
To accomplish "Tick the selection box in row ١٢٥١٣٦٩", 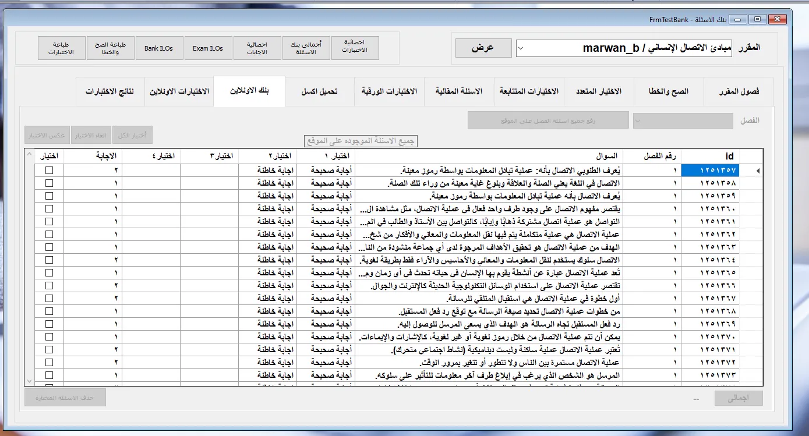I will coord(50,324).
